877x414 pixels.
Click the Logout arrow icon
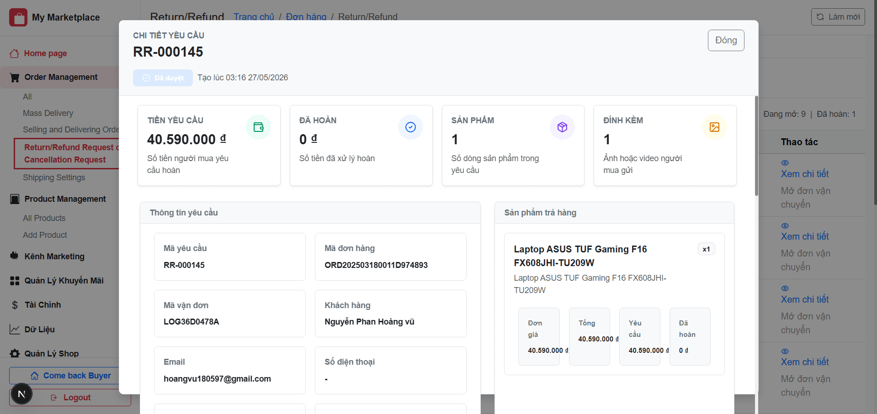[x=54, y=398]
